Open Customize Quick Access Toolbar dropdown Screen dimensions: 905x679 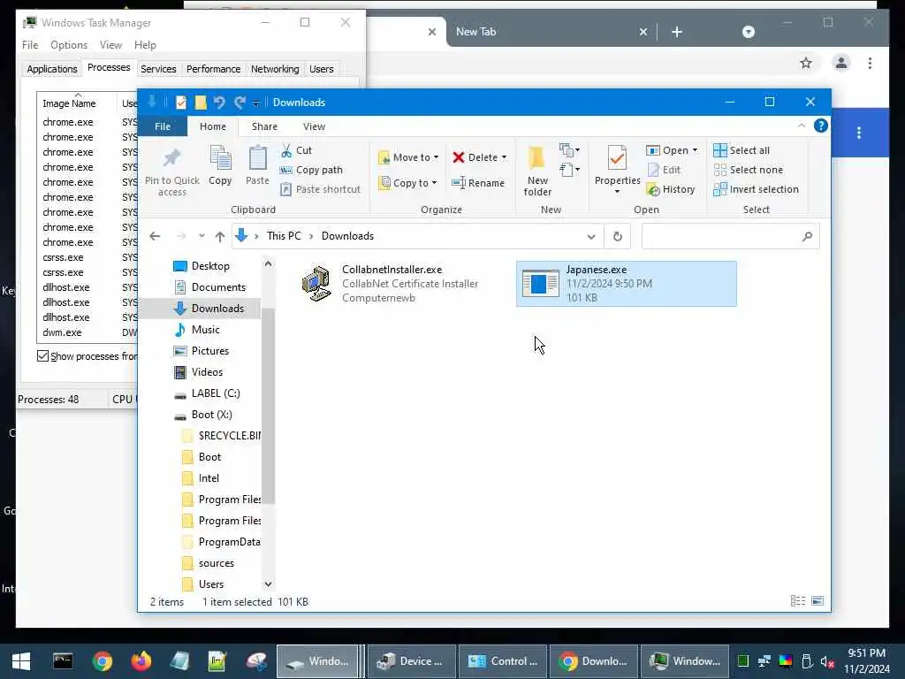pos(255,103)
